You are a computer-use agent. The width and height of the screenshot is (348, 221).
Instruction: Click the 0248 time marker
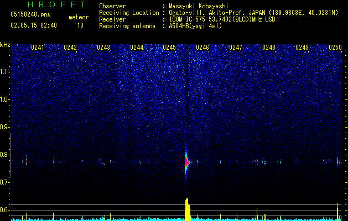click(x=269, y=48)
